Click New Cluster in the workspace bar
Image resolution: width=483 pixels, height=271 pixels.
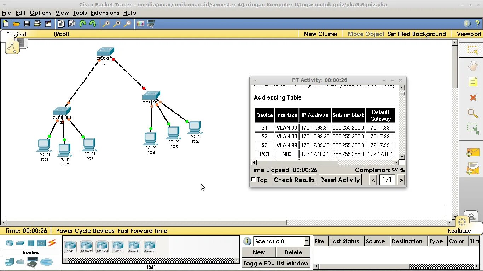coord(321,34)
